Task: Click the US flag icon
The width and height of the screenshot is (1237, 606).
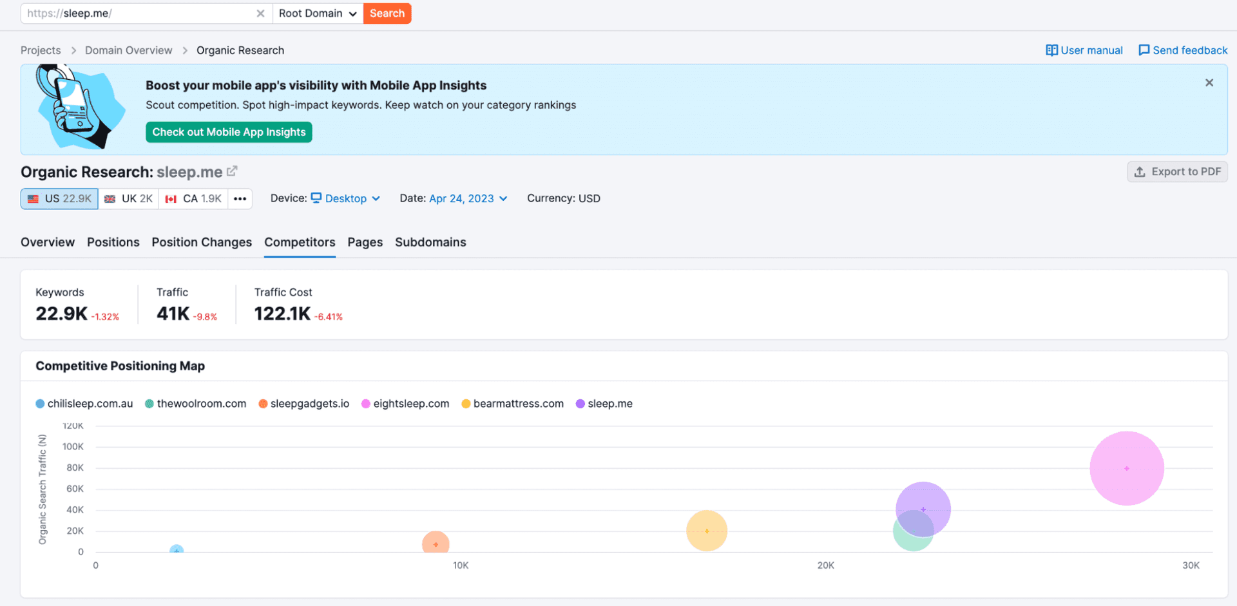Action: pos(33,199)
